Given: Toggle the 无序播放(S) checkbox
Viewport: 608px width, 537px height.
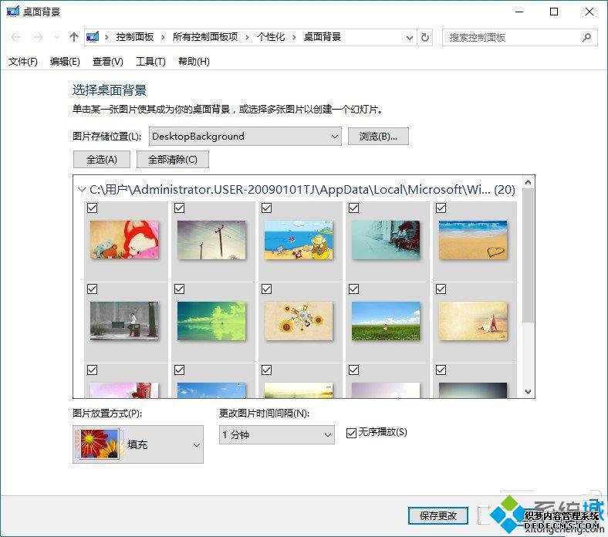Looking at the screenshot, I should click(351, 433).
